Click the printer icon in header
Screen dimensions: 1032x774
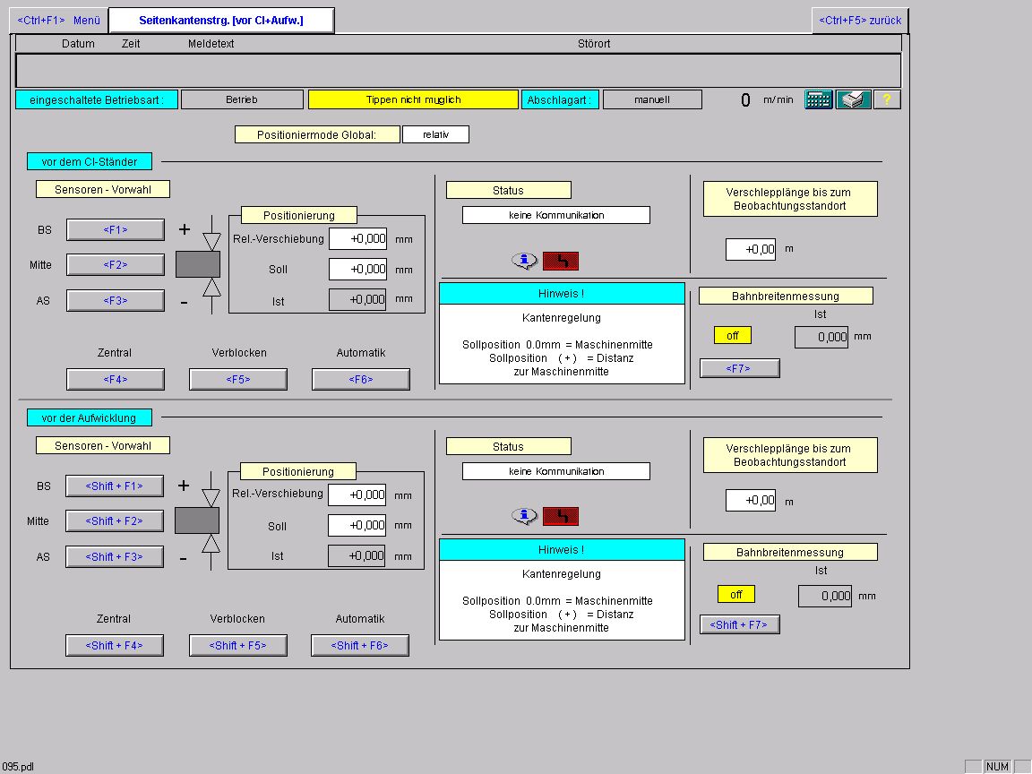pos(854,100)
